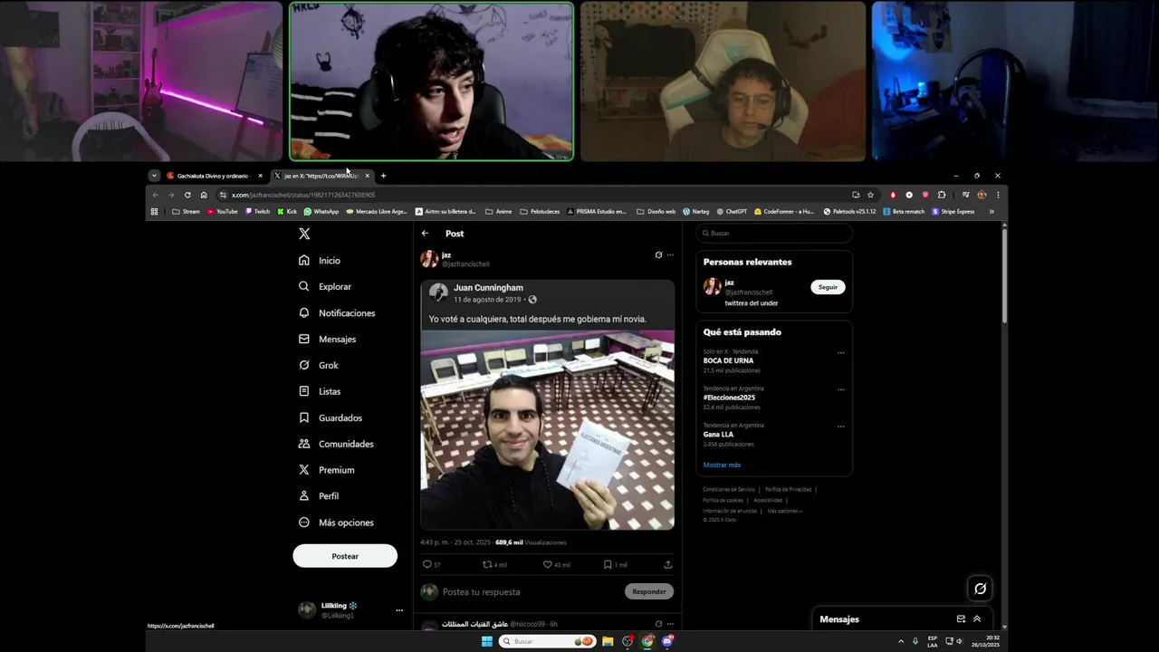Open a new browser tab
1159x652 pixels.
coord(383,176)
